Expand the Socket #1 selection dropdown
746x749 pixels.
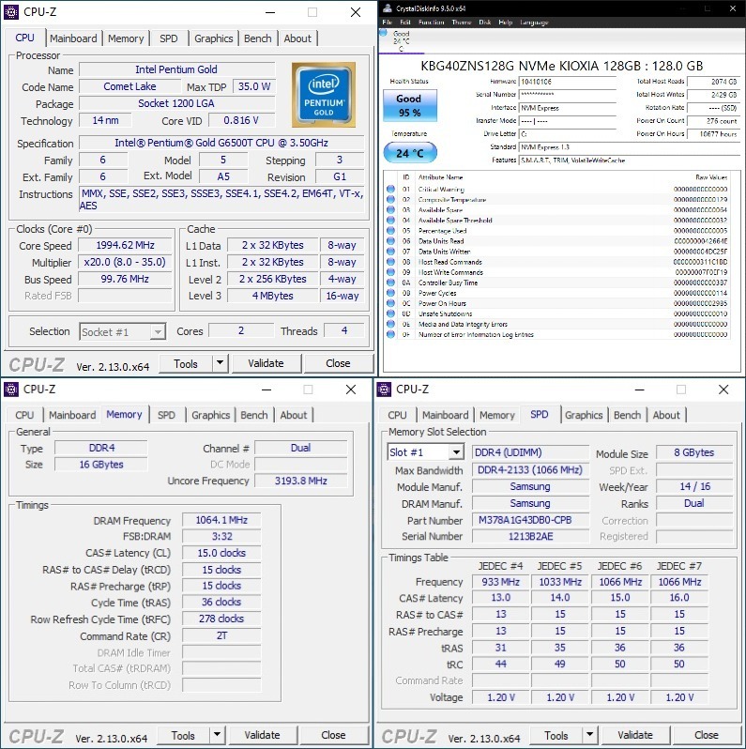click(157, 331)
